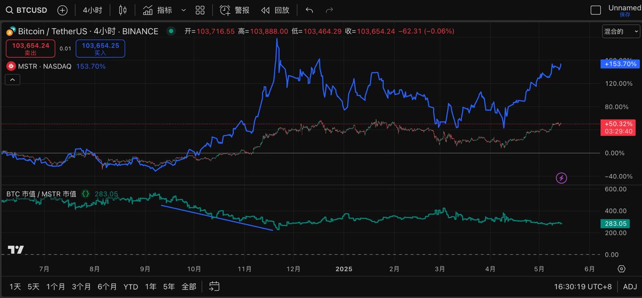
Task: Click Bitcoin / TetherUS legend title
Action: point(88,32)
